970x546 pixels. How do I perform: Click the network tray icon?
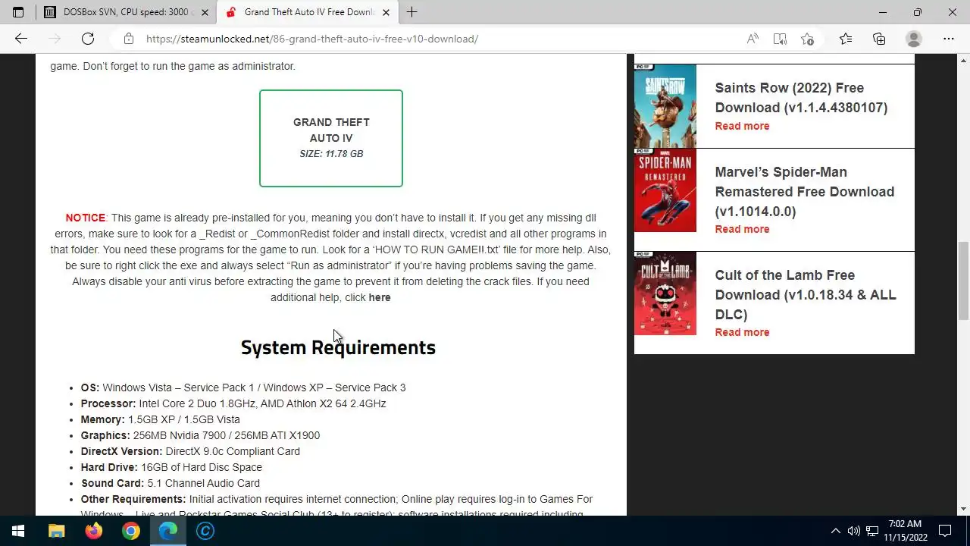[x=872, y=531]
